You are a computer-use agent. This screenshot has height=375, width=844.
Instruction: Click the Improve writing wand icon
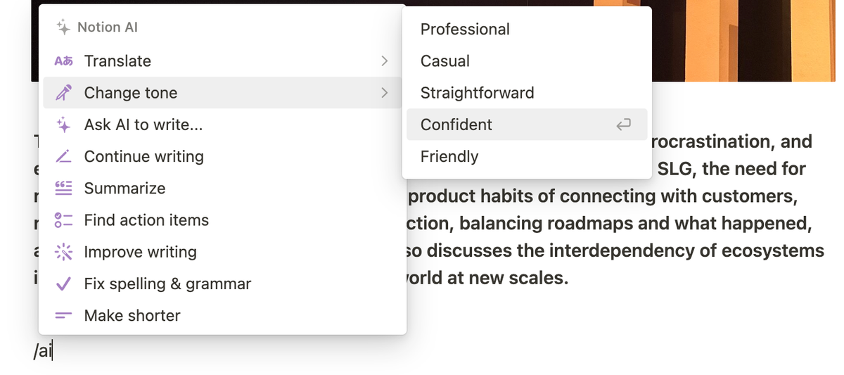(63, 252)
